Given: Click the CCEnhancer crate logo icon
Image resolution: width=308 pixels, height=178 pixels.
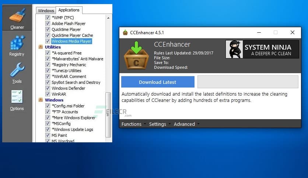Looking at the screenshot, I should (x=136, y=56).
